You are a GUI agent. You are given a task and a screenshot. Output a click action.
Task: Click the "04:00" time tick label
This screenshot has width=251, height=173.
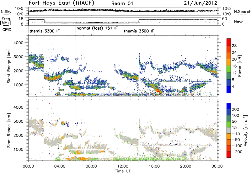click(x=60, y=166)
